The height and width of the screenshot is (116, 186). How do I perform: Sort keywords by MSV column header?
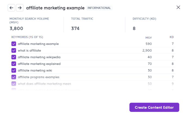(x=148, y=37)
